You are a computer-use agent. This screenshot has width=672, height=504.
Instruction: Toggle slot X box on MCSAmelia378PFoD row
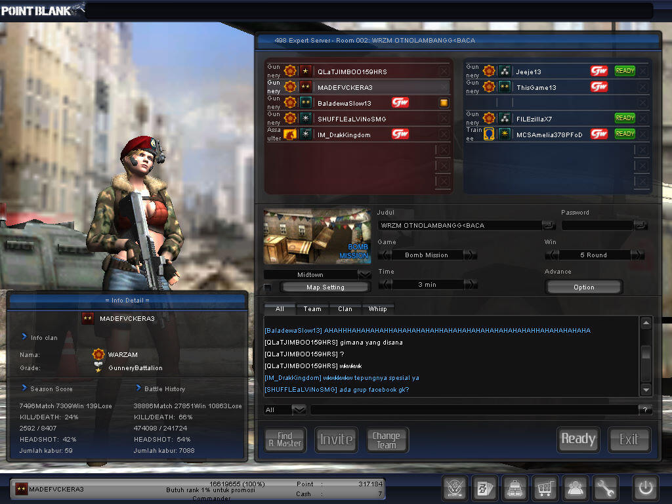[x=643, y=135]
